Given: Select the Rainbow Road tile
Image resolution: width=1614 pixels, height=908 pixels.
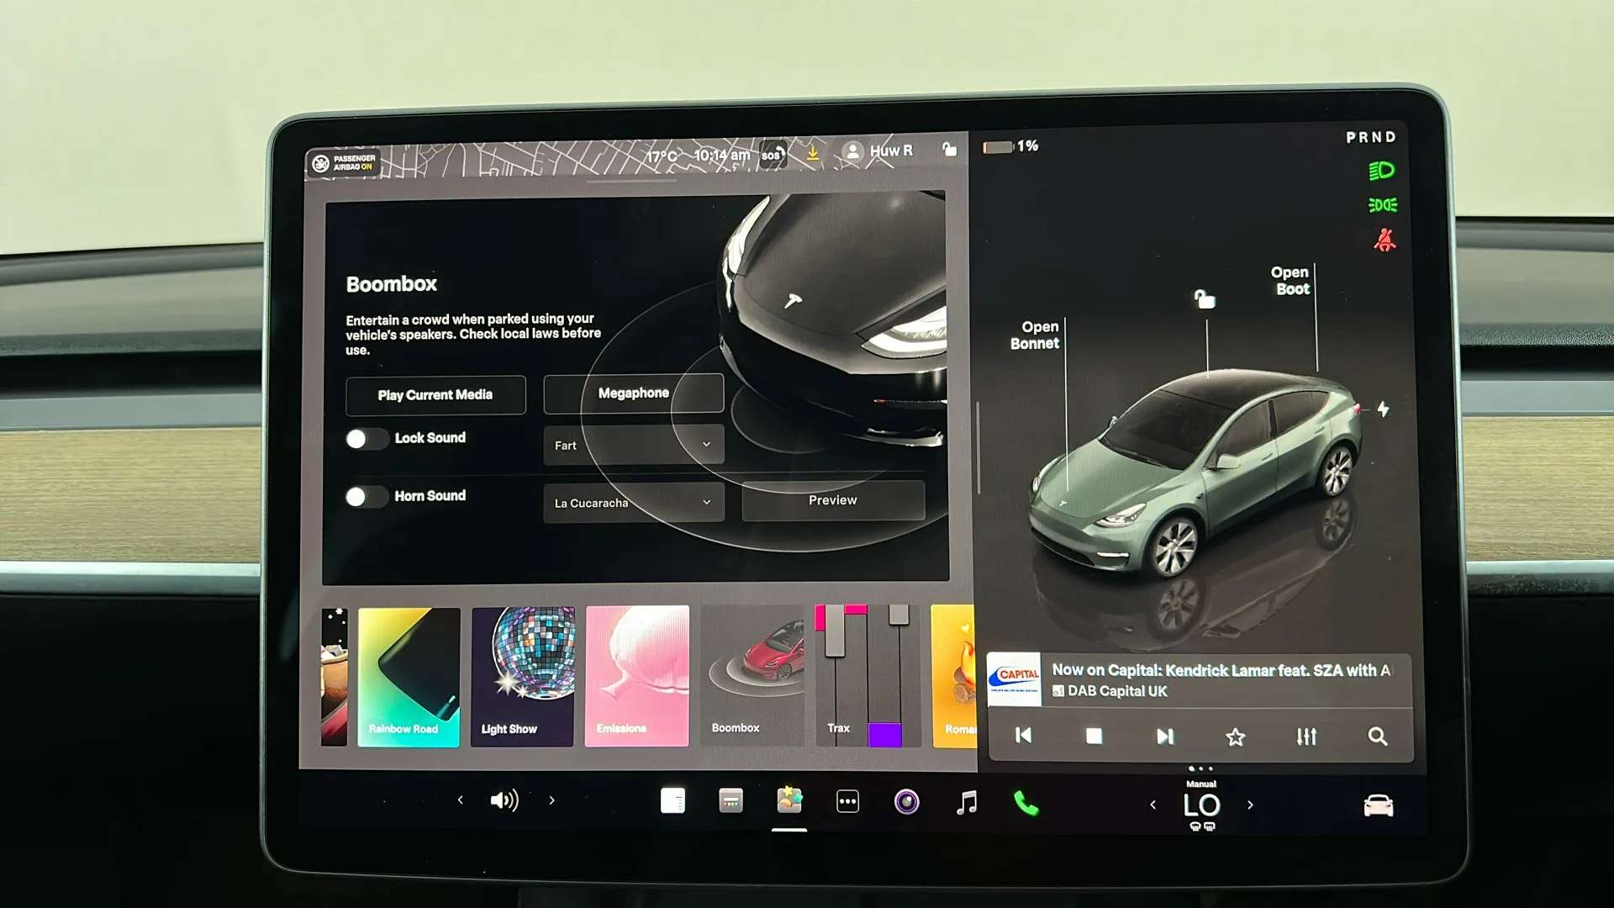Looking at the screenshot, I should [409, 677].
